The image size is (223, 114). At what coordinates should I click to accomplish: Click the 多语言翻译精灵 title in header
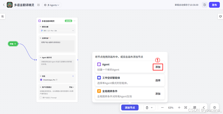coord(24,5)
